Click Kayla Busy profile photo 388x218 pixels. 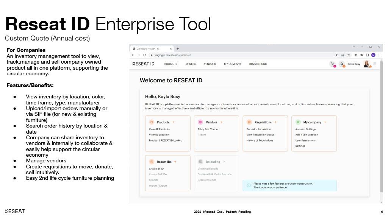pyautogui.click(x=367, y=64)
